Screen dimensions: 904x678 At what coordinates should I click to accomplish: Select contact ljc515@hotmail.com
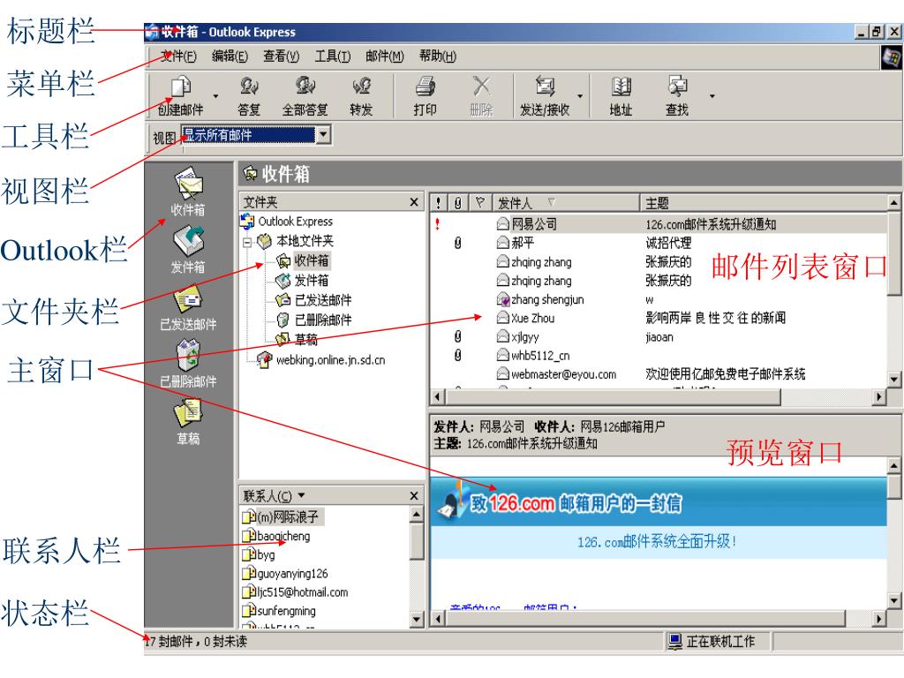click(x=295, y=592)
